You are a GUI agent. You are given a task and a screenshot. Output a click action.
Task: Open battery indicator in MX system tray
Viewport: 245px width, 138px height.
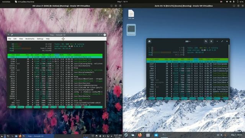(x=104, y=136)
